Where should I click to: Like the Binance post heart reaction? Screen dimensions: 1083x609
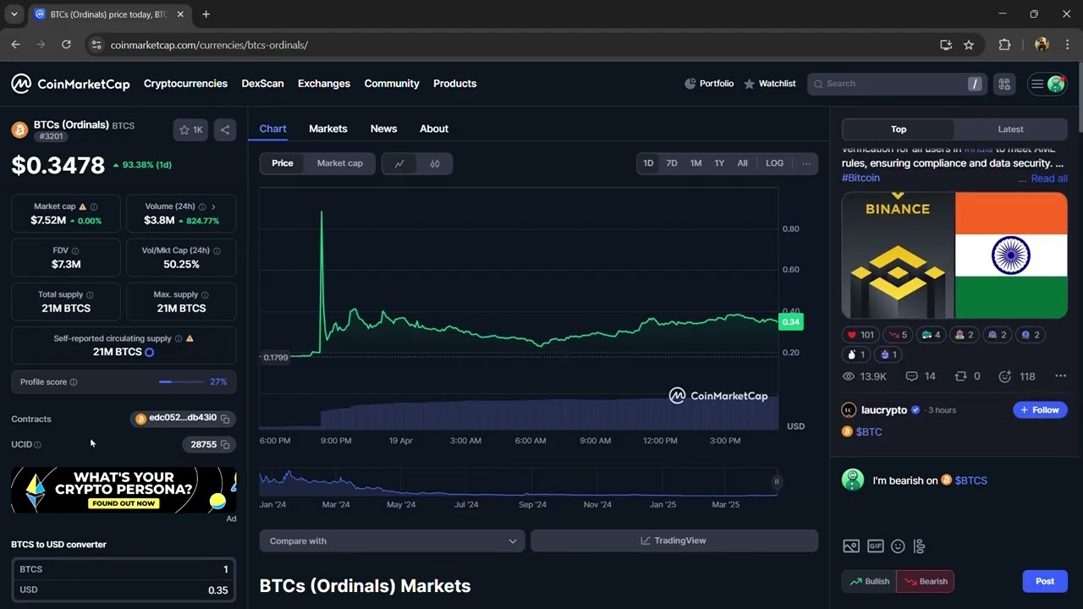pos(860,335)
